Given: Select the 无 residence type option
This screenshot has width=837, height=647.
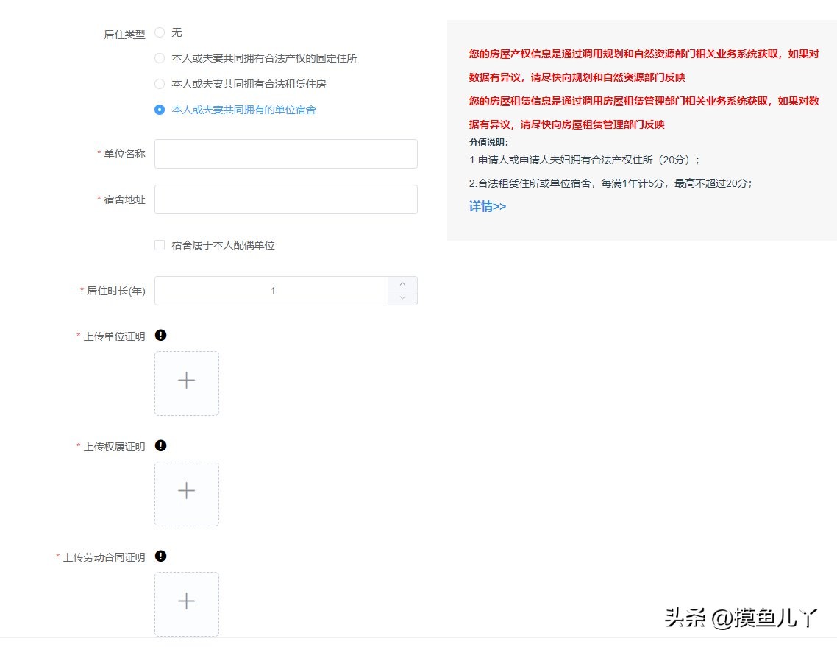Looking at the screenshot, I should point(160,32).
